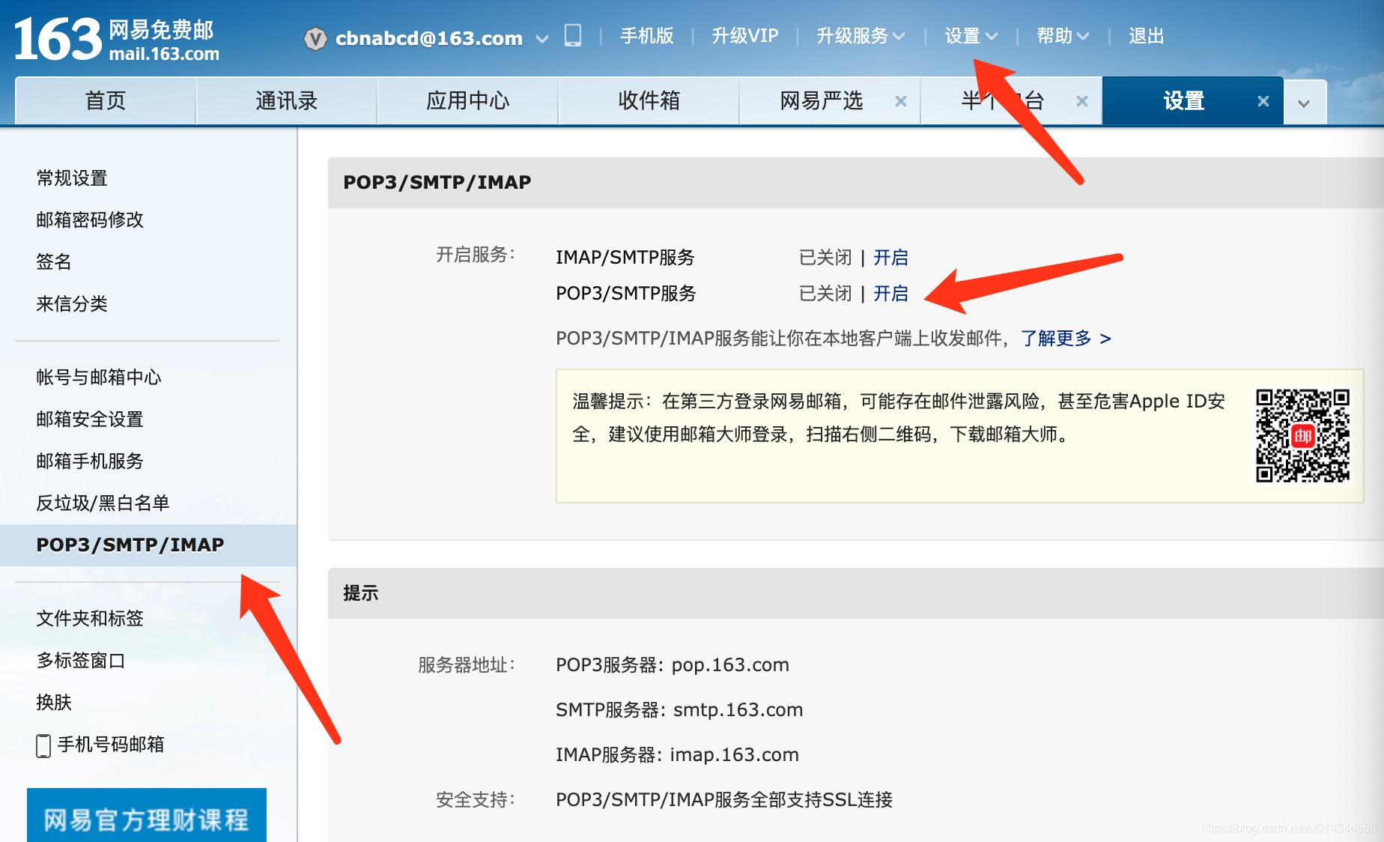Select 邮箱手机服务 in the sidebar
This screenshot has height=842, width=1384.
[x=90, y=461]
